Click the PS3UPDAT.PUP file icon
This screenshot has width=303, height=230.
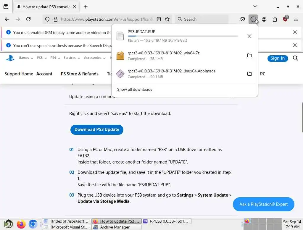120,36
